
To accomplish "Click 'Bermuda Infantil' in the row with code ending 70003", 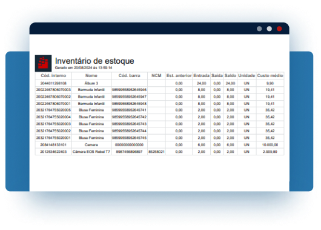I will pos(91,90).
